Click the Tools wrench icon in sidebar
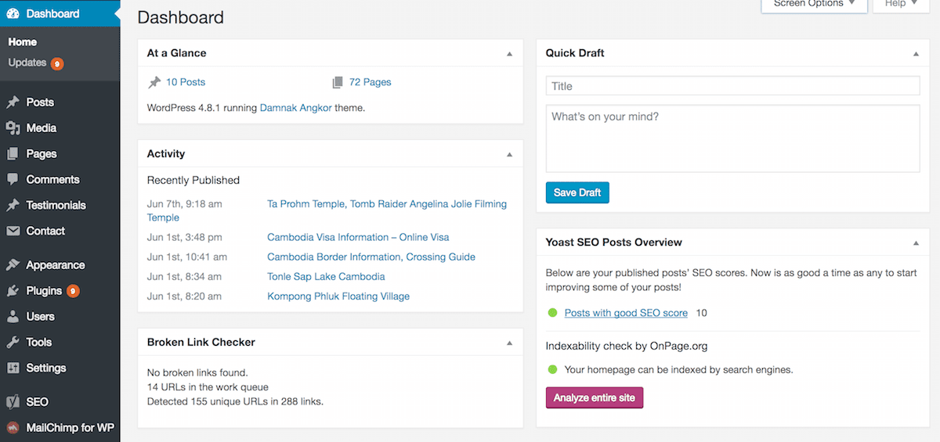This screenshot has width=940, height=442. click(13, 343)
